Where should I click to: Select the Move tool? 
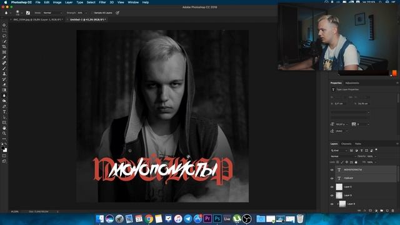pos(4,25)
